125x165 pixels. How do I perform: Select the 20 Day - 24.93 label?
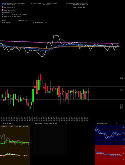click(x=10, y=4)
